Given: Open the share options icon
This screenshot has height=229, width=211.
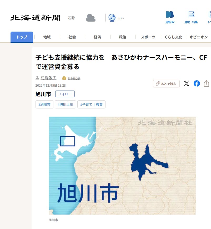Looking at the screenshot, I should [x=206, y=83].
